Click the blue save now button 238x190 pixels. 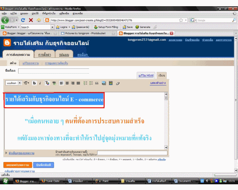(x=43, y=165)
